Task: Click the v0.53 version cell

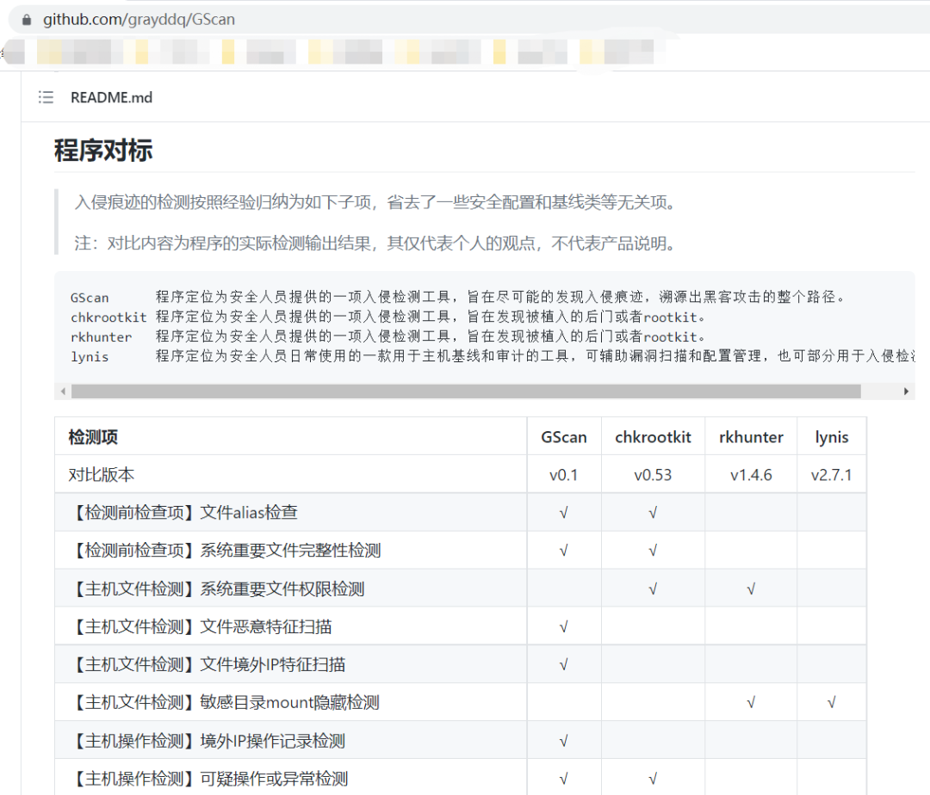Action: point(653,475)
